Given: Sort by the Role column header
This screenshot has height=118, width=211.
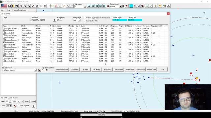Looking at the screenshot, I should tap(28, 26).
